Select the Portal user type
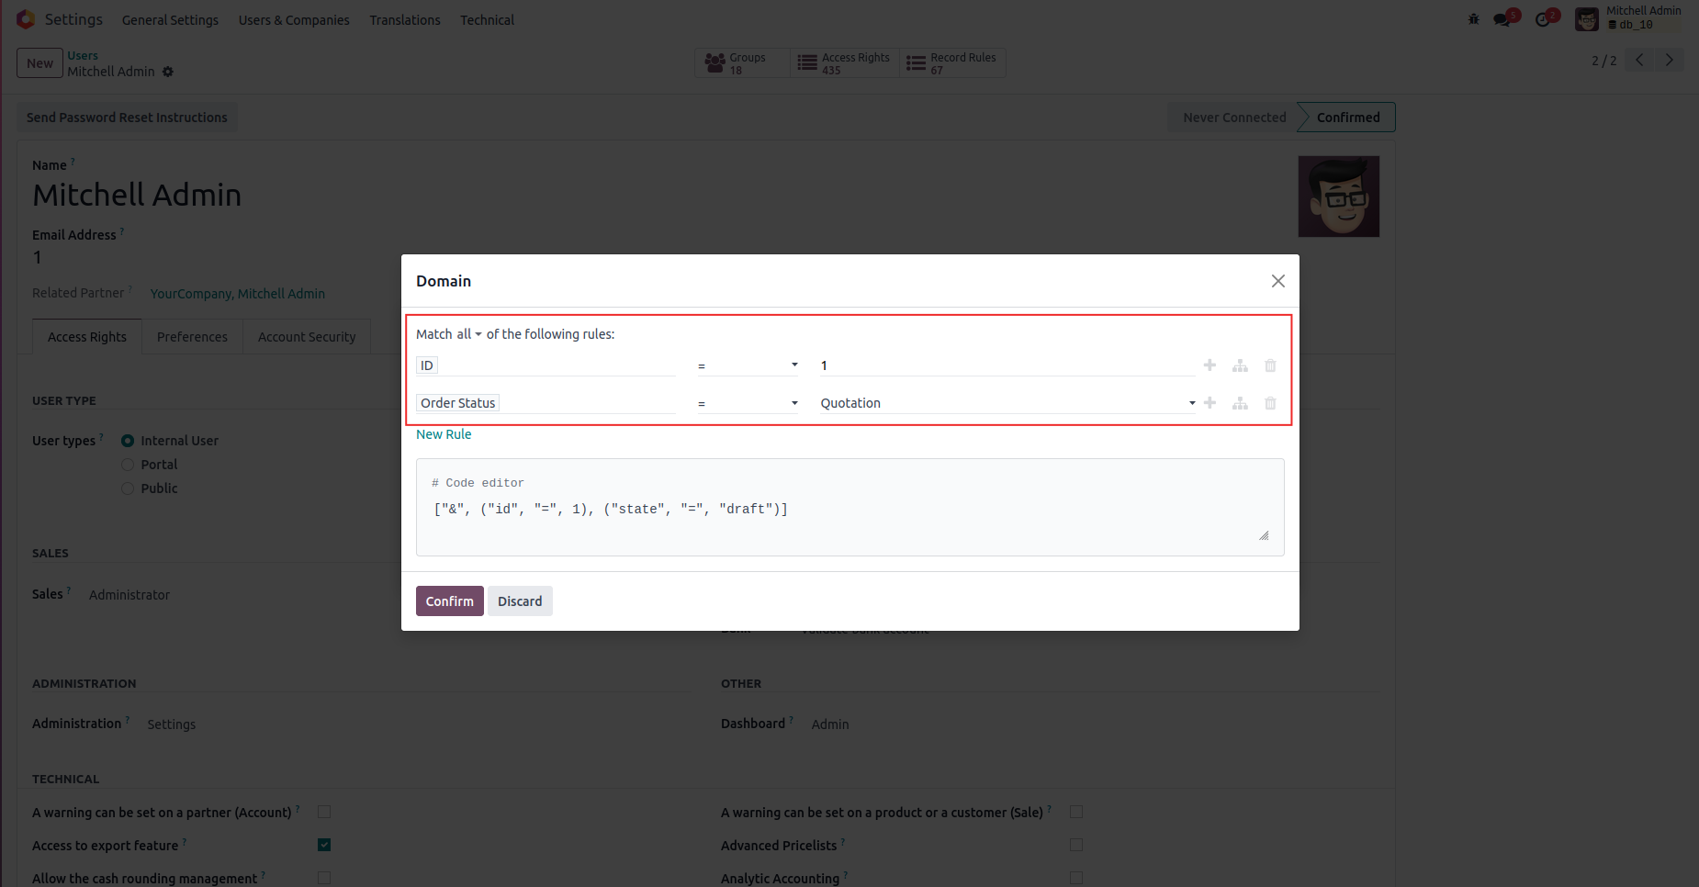This screenshot has height=887, width=1699. coord(128,465)
